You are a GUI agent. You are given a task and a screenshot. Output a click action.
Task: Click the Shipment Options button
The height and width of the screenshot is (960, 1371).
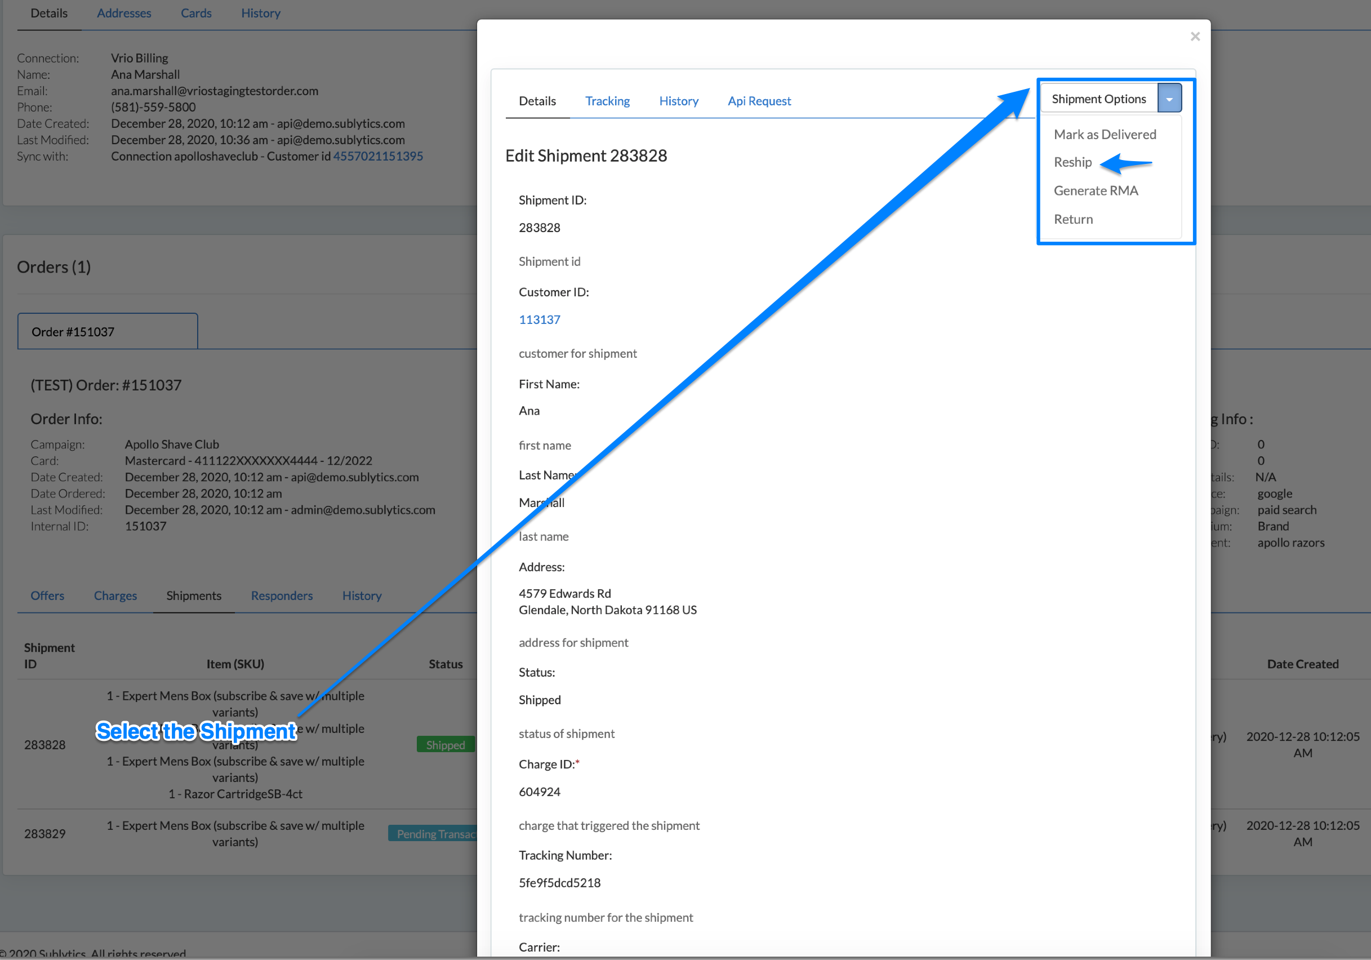pos(1098,99)
